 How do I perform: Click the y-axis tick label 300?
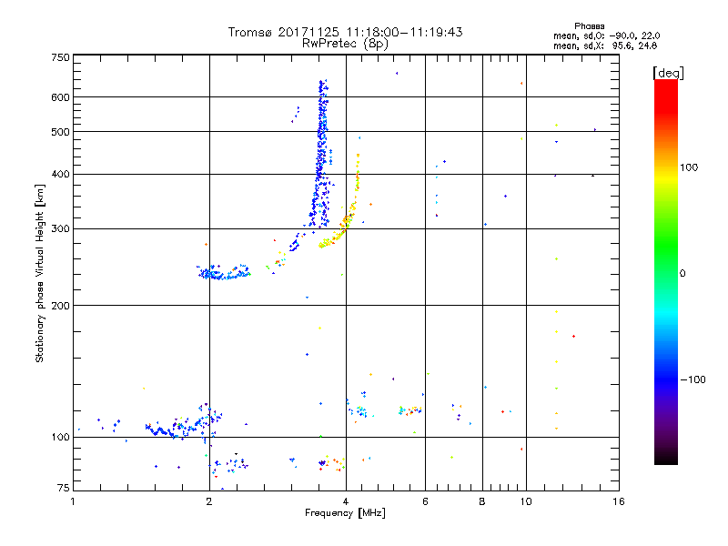(x=60, y=228)
